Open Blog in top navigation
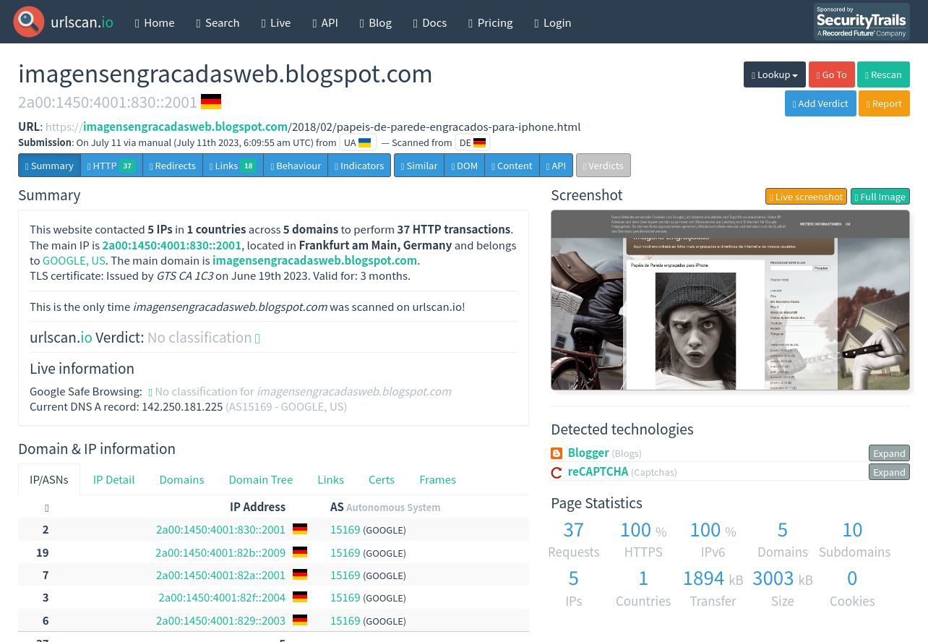This screenshot has width=928, height=642. pyautogui.click(x=376, y=22)
